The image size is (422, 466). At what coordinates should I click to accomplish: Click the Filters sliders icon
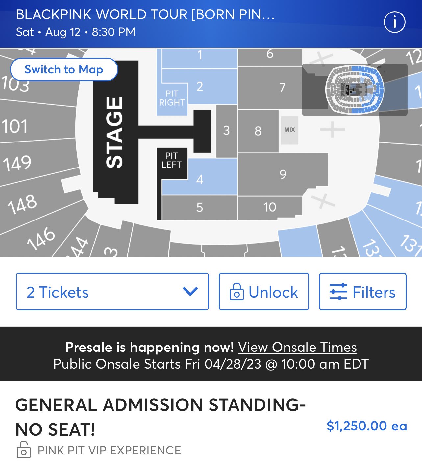[x=338, y=292]
